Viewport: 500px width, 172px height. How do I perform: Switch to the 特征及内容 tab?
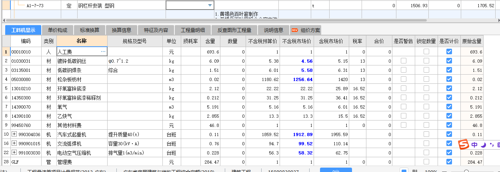coord(156,30)
